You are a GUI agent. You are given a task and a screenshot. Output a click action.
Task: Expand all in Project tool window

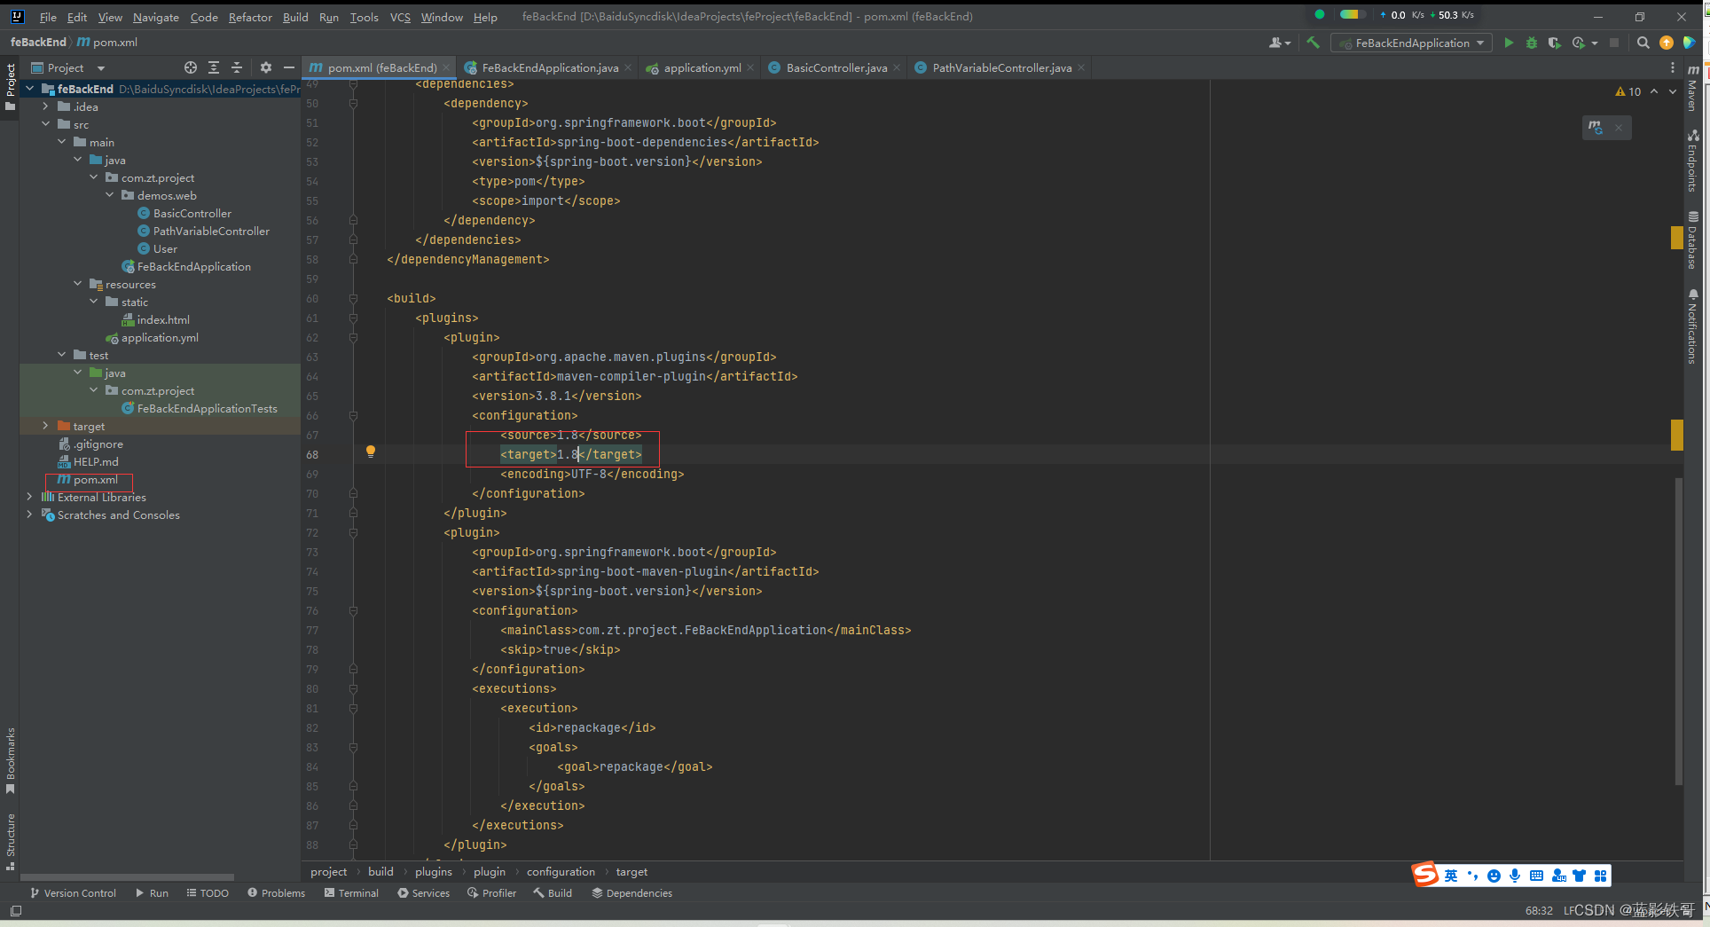click(214, 67)
